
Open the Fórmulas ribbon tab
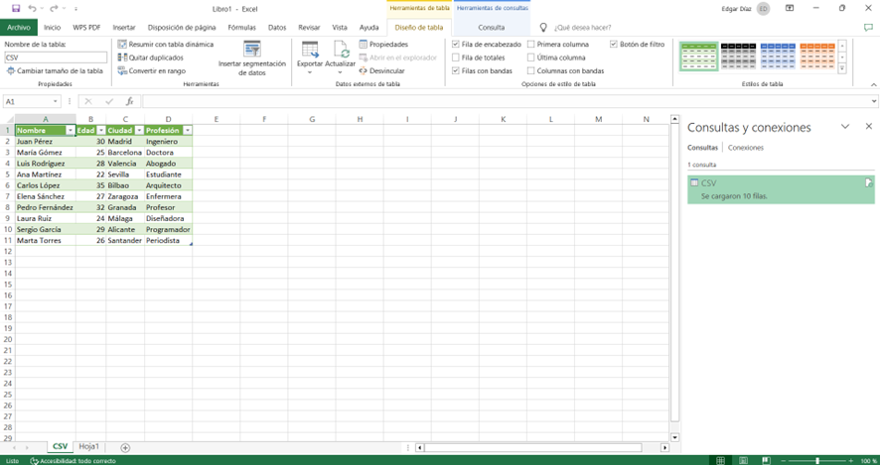(x=241, y=28)
